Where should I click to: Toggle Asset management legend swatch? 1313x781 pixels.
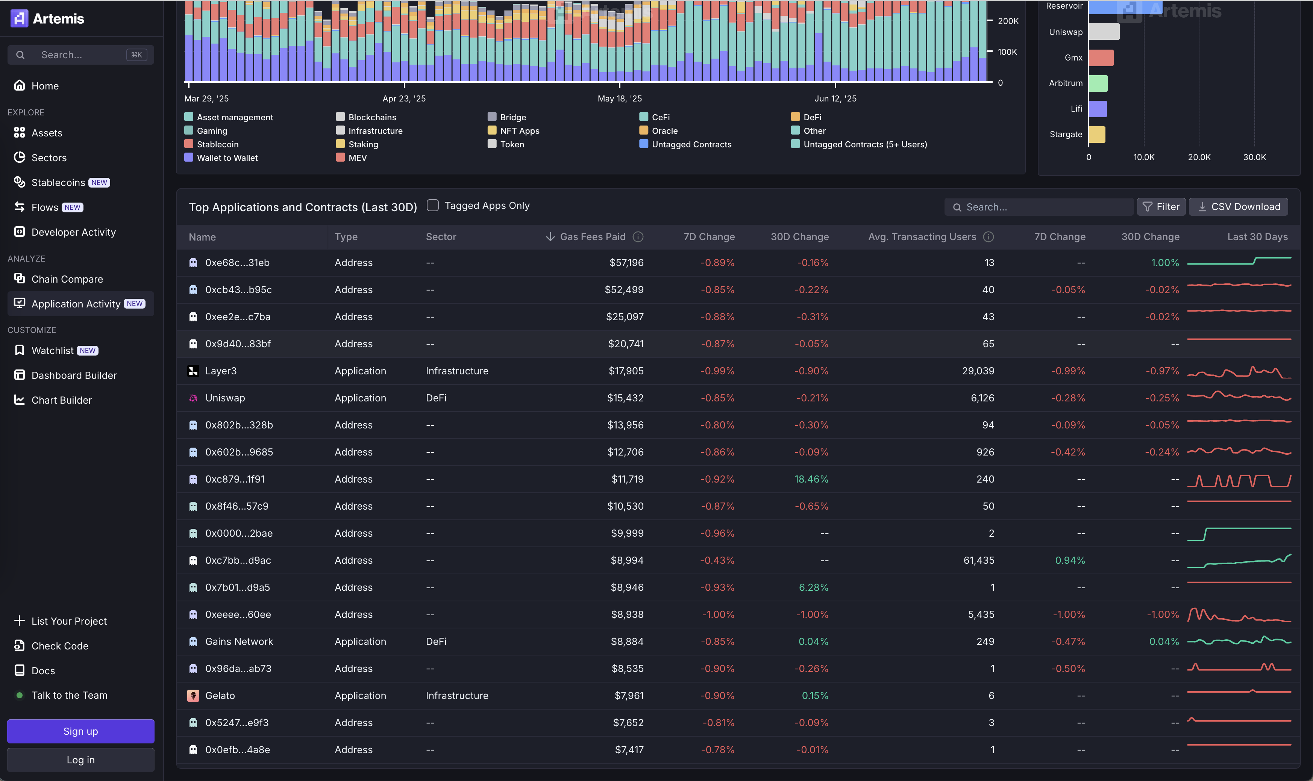(x=188, y=116)
